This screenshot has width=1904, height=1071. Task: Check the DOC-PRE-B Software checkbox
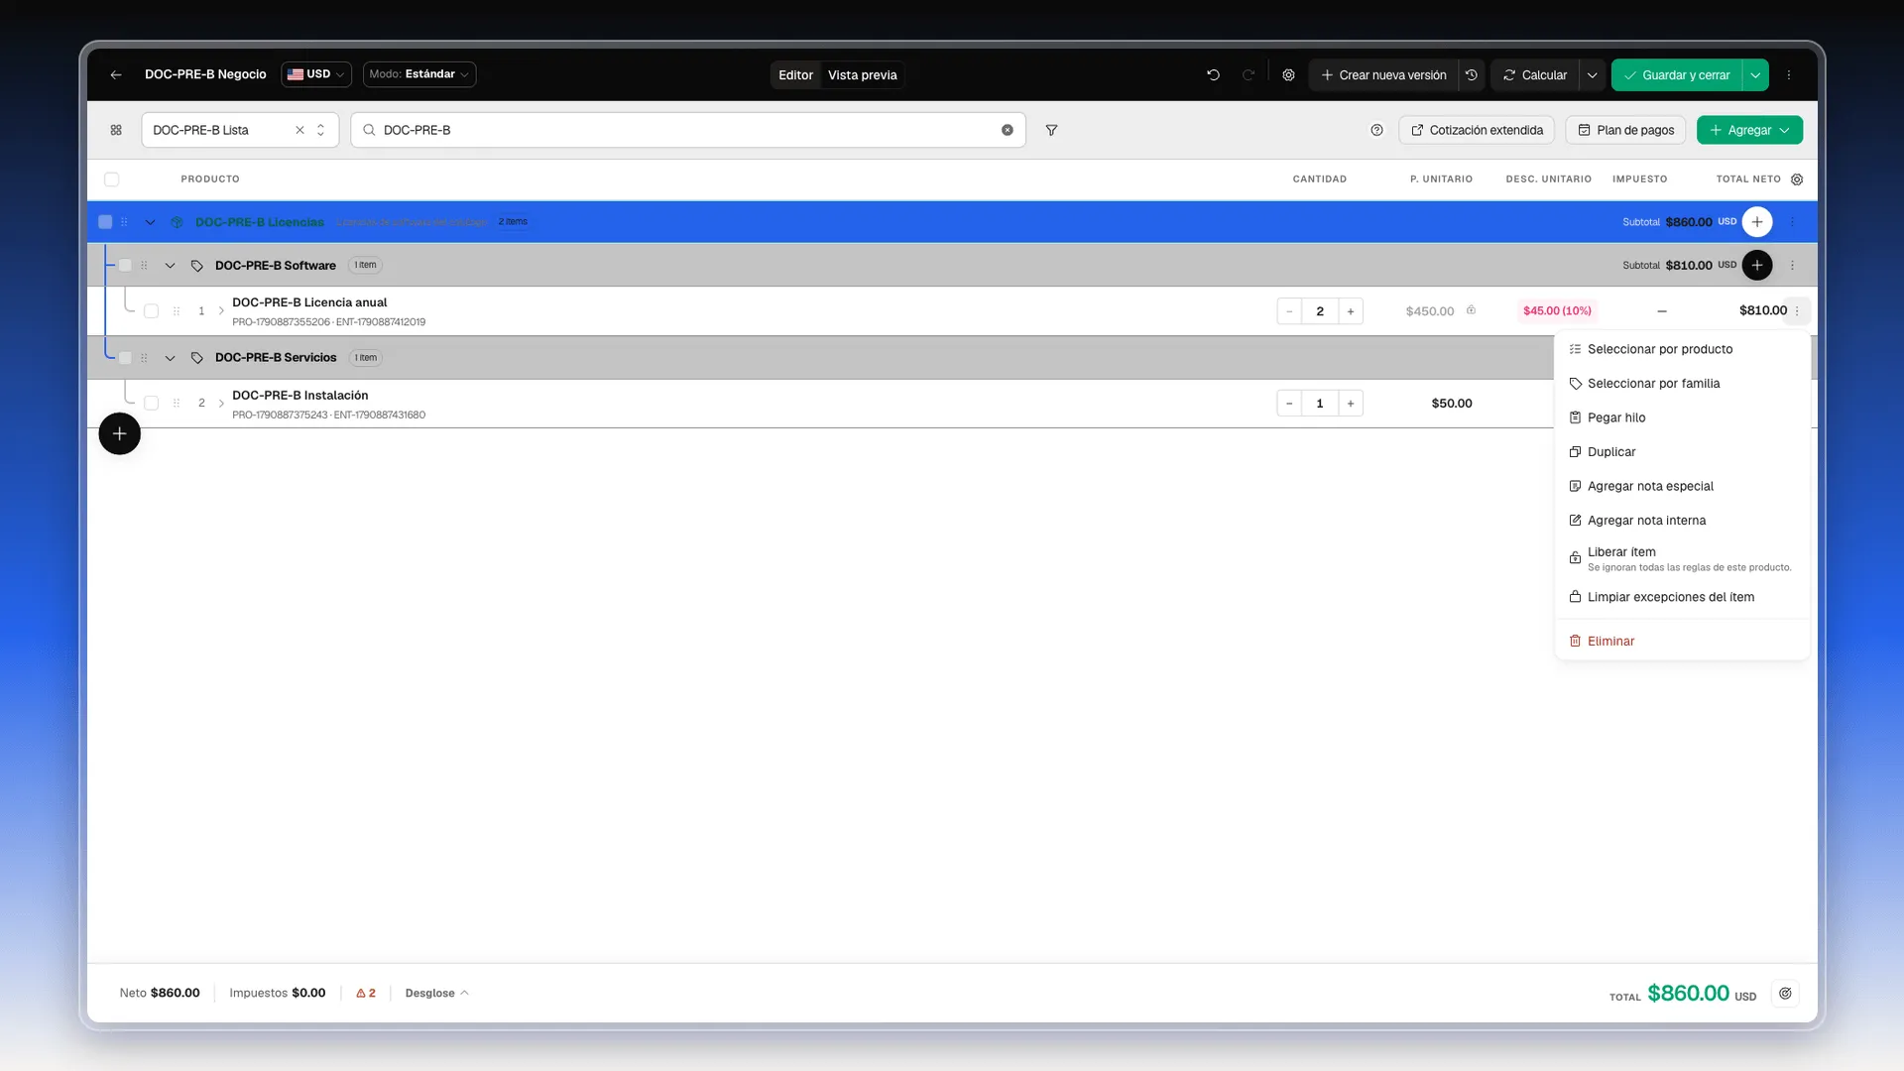point(125,265)
